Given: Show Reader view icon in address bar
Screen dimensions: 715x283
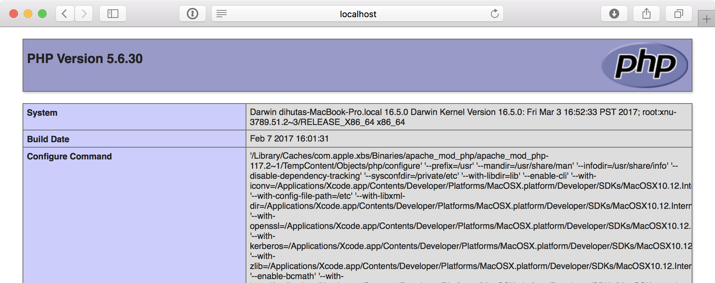Looking at the screenshot, I should tap(222, 14).
